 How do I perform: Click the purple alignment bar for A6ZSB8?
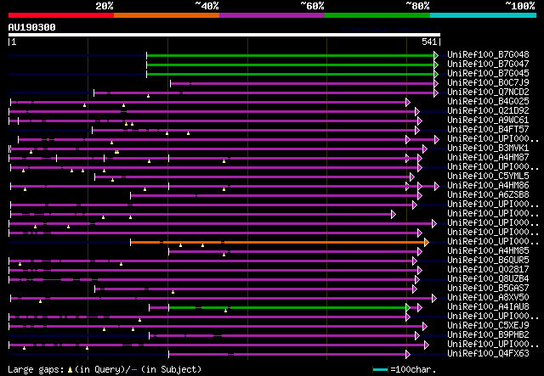[x=274, y=196]
